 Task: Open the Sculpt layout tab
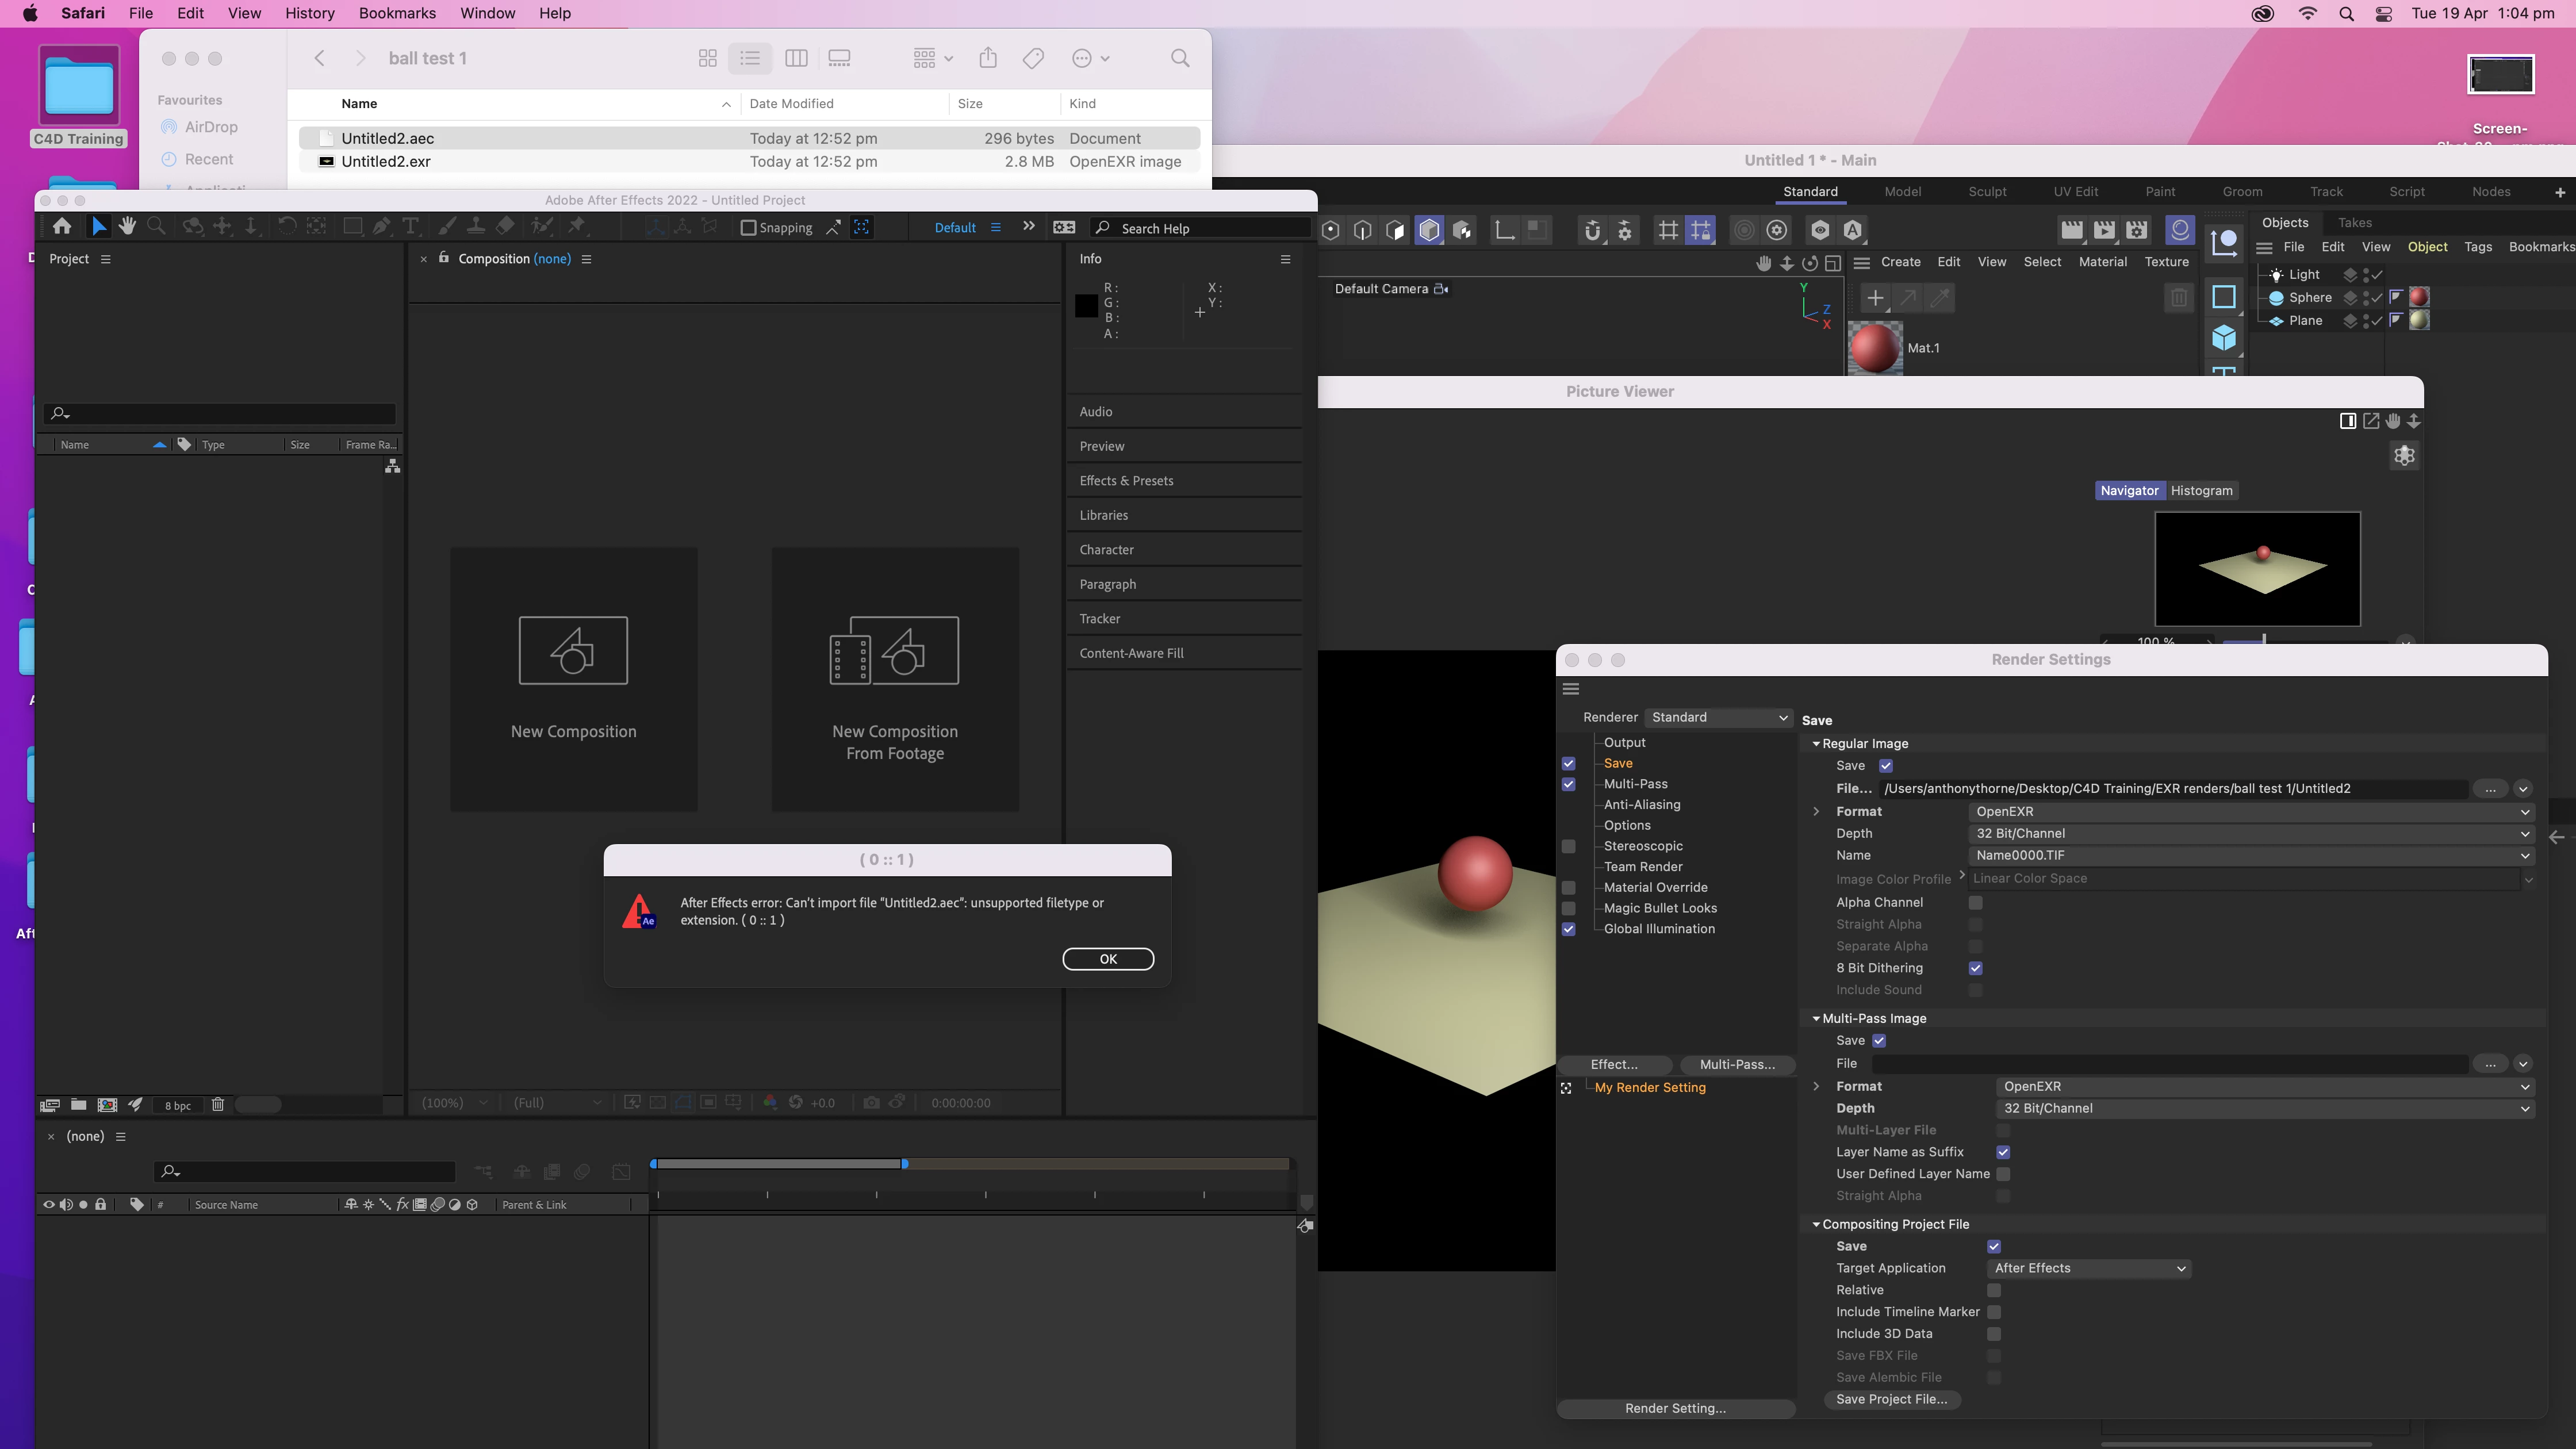(1987, 192)
